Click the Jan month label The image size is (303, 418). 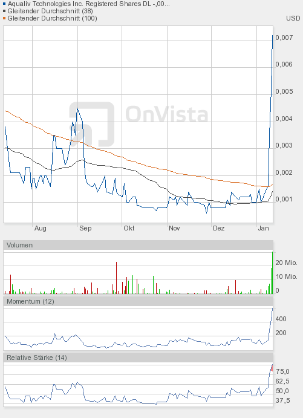(263, 228)
